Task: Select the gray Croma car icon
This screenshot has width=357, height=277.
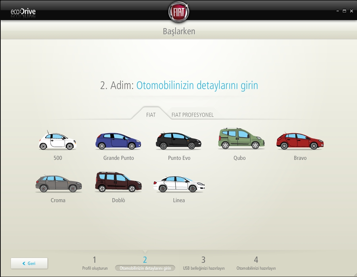Action: pos(58,184)
